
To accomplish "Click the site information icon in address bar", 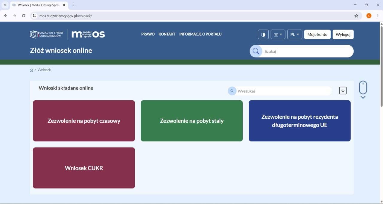I will tap(34, 16).
